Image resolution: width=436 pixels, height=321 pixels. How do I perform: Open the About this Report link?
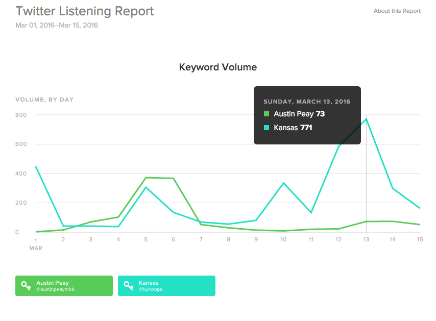[397, 11]
